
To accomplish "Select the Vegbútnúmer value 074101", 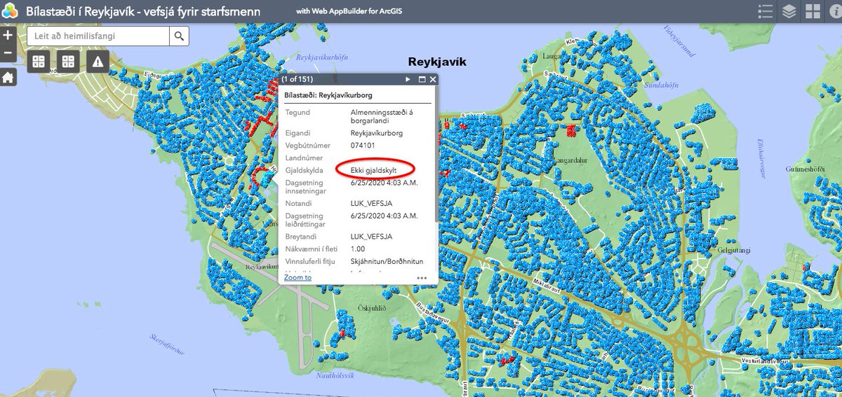I will [x=362, y=146].
